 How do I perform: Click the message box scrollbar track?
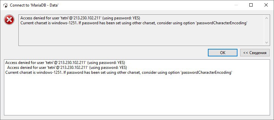tap(266, 30)
